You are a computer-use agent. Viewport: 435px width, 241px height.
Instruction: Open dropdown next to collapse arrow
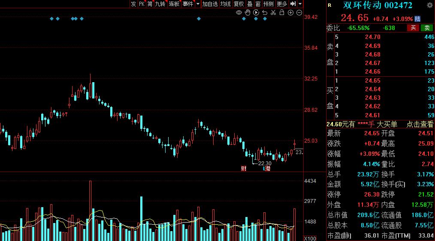pos(300,4)
